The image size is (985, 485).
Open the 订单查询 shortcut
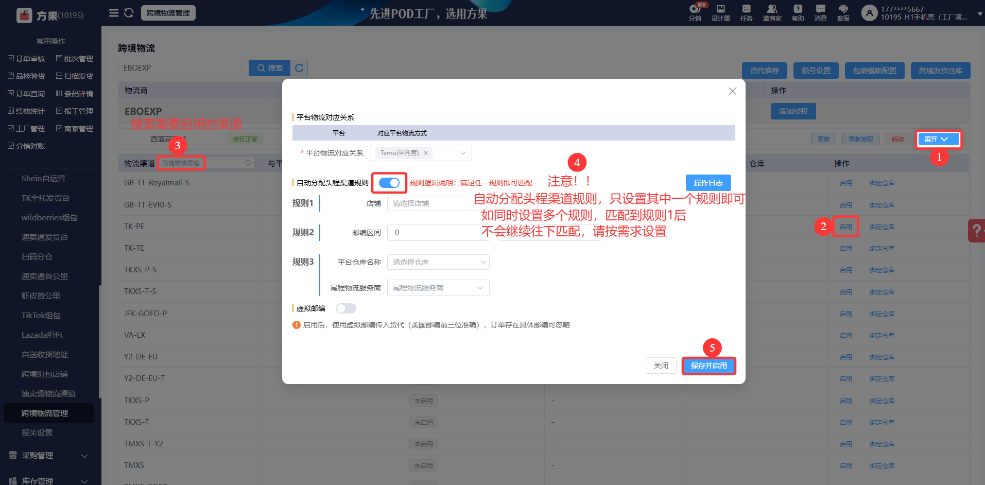click(26, 94)
